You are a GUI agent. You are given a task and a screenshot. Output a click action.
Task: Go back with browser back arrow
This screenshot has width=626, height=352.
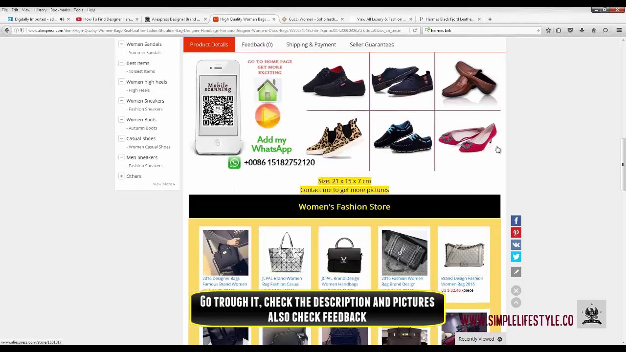(7, 30)
